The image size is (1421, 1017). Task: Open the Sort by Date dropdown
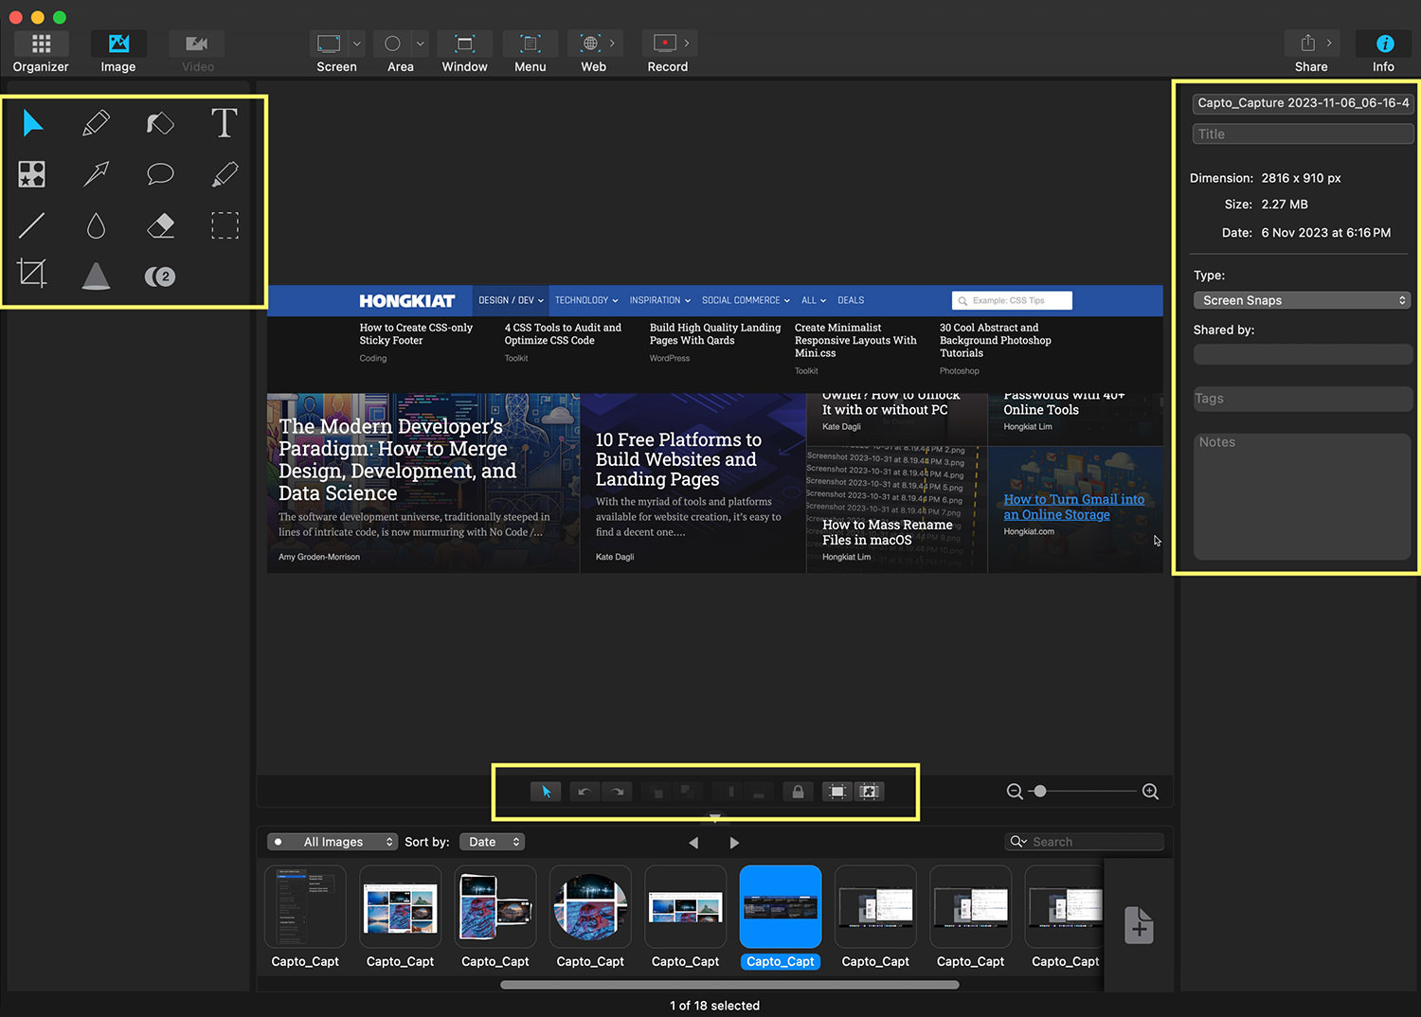click(x=492, y=842)
